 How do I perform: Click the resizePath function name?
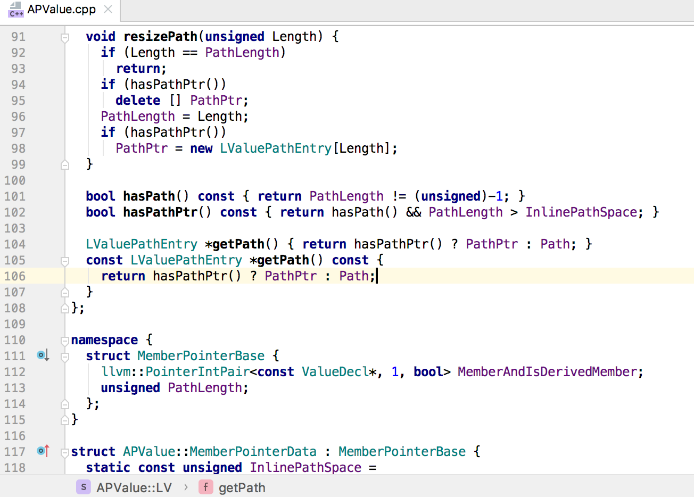(160, 37)
